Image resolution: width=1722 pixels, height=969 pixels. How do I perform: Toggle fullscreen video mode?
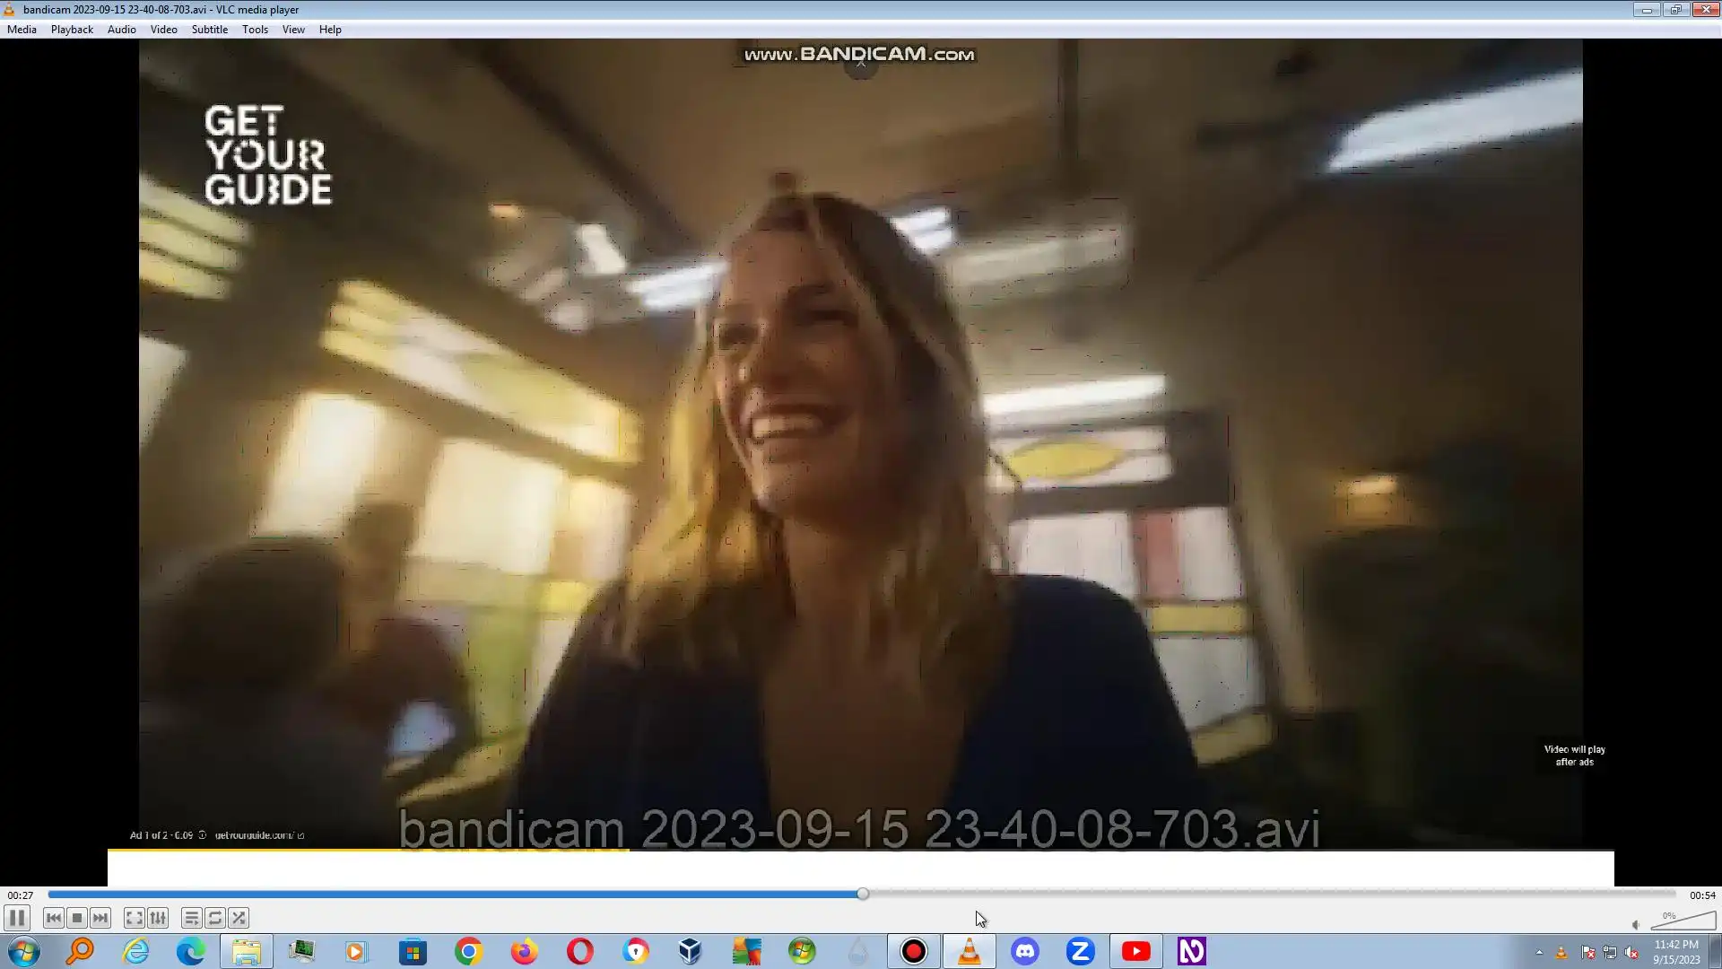[134, 918]
